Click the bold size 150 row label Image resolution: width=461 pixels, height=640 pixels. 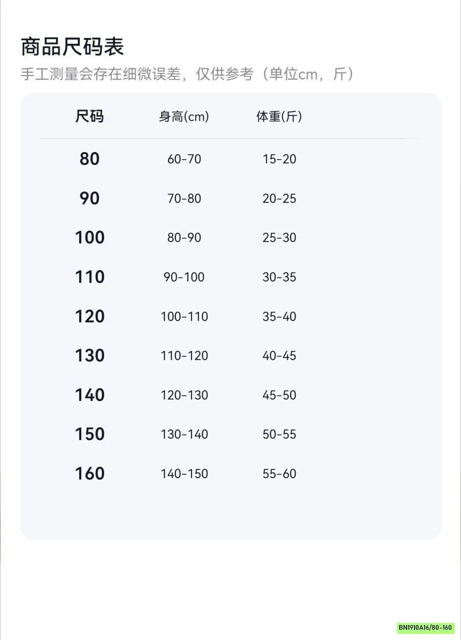90,434
